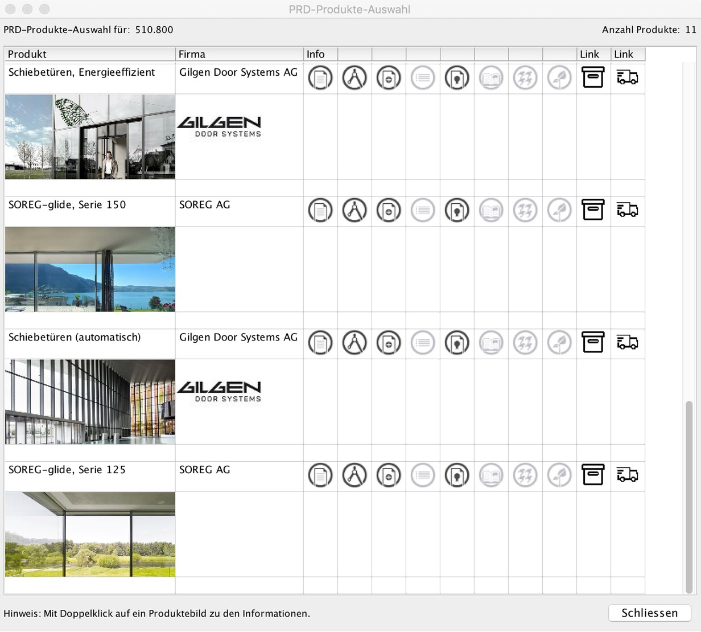
Task: Sort by the Produkt column header
Action: (90, 54)
